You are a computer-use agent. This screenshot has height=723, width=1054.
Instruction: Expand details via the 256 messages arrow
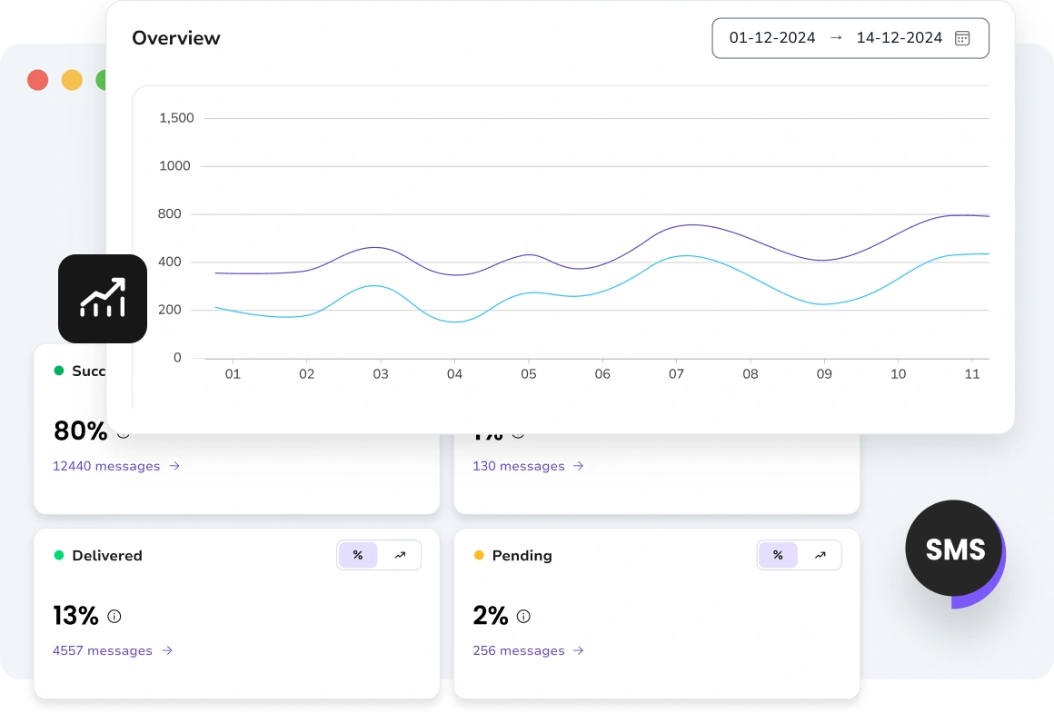coord(580,650)
